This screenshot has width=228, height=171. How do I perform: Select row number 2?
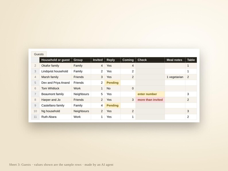[x=35, y=66]
